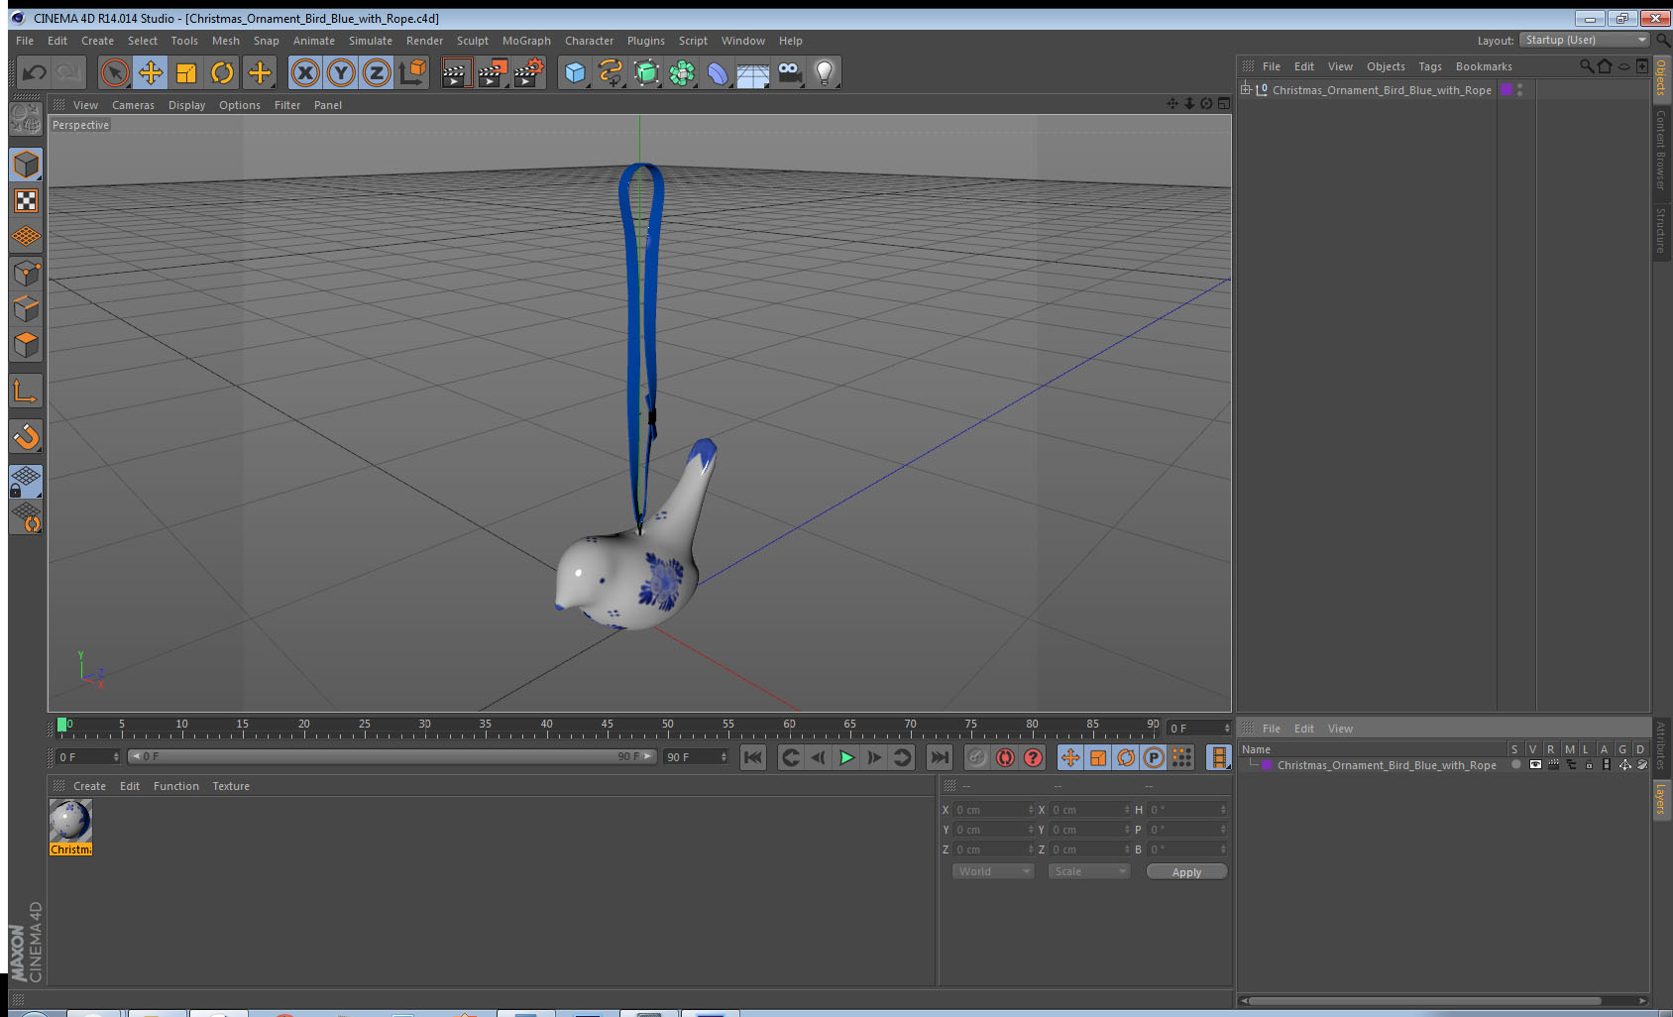1673x1017 pixels.
Task: Open the World coordinate dropdown
Action: pos(993,871)
